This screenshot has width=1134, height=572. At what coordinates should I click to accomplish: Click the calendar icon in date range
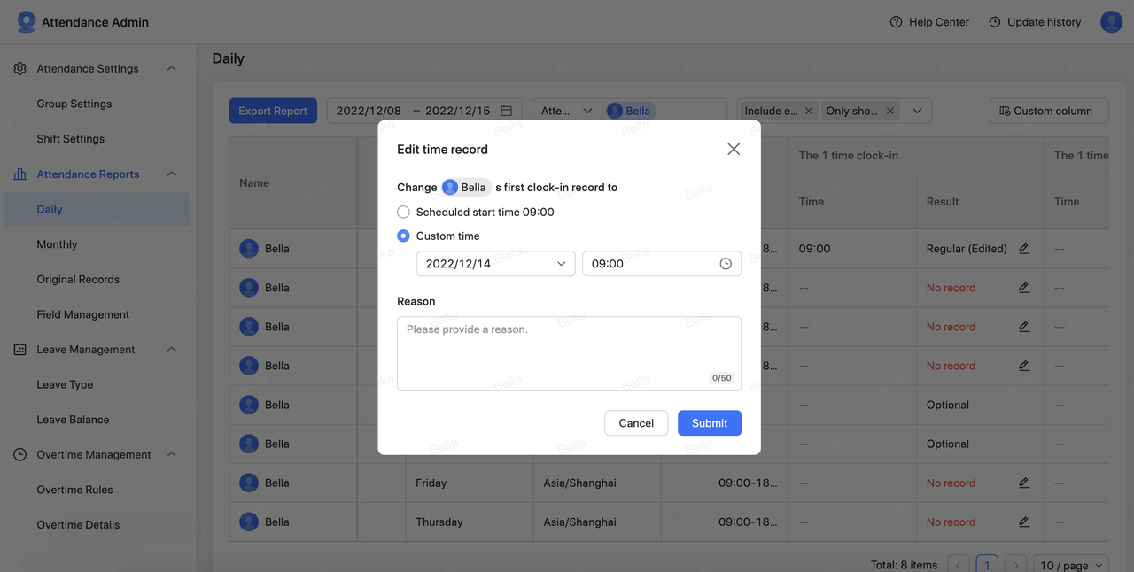coord(507,111)
